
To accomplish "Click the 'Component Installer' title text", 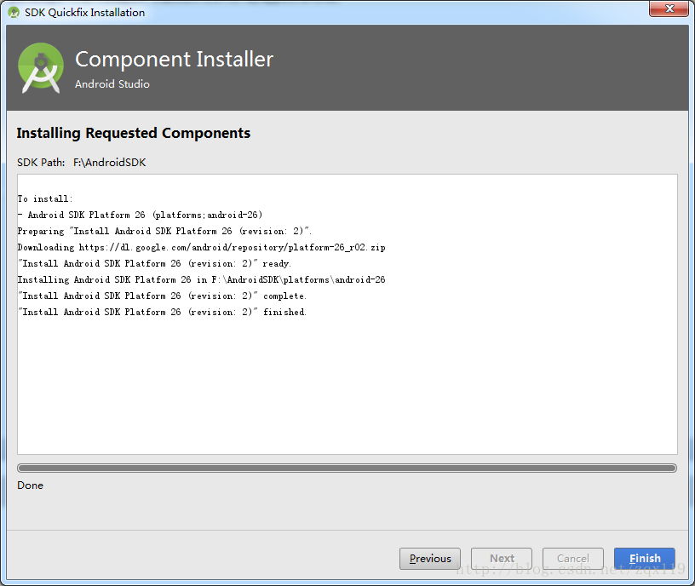I will click(175, 60).
